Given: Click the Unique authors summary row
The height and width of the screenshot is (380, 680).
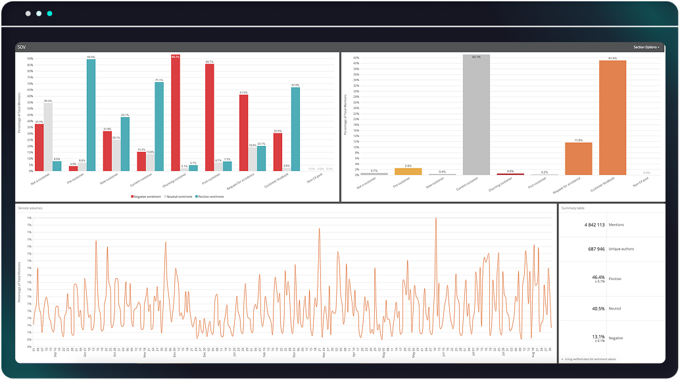Looking at the screenshot, I should (x=612, y=249).
